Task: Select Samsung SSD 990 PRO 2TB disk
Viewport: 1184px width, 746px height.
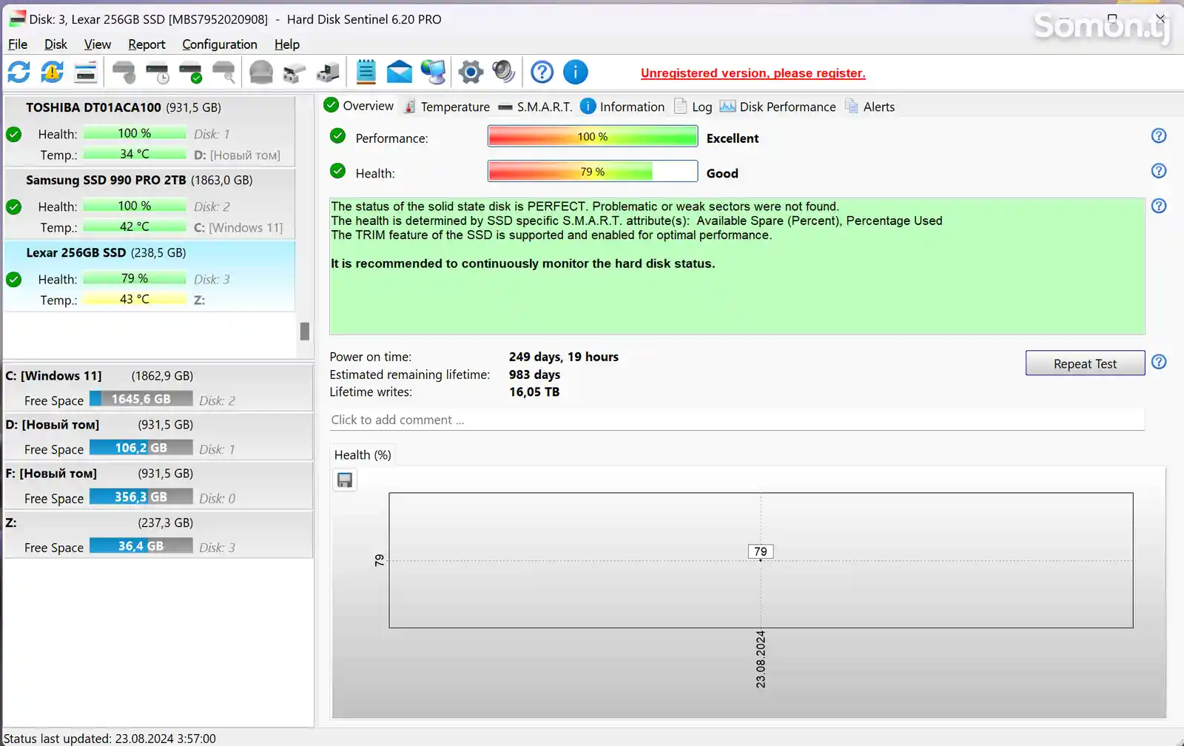Action: tap(149, 203)
